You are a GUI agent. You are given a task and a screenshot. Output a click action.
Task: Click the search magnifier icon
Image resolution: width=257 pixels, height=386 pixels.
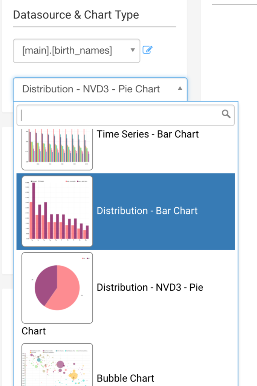(x=226, y=114)
